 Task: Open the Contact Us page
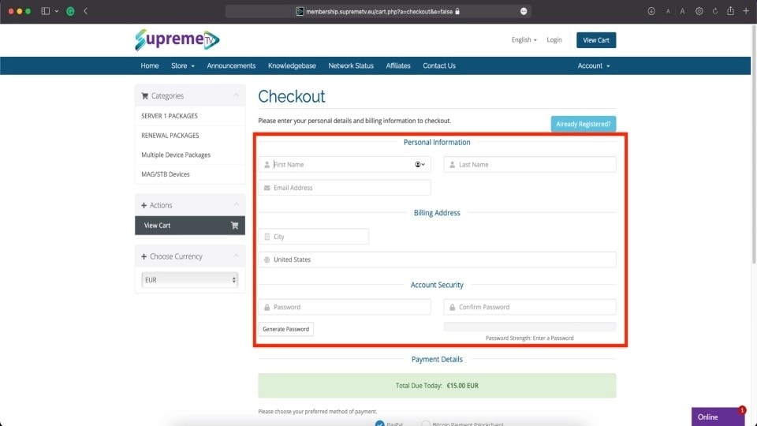439,65
